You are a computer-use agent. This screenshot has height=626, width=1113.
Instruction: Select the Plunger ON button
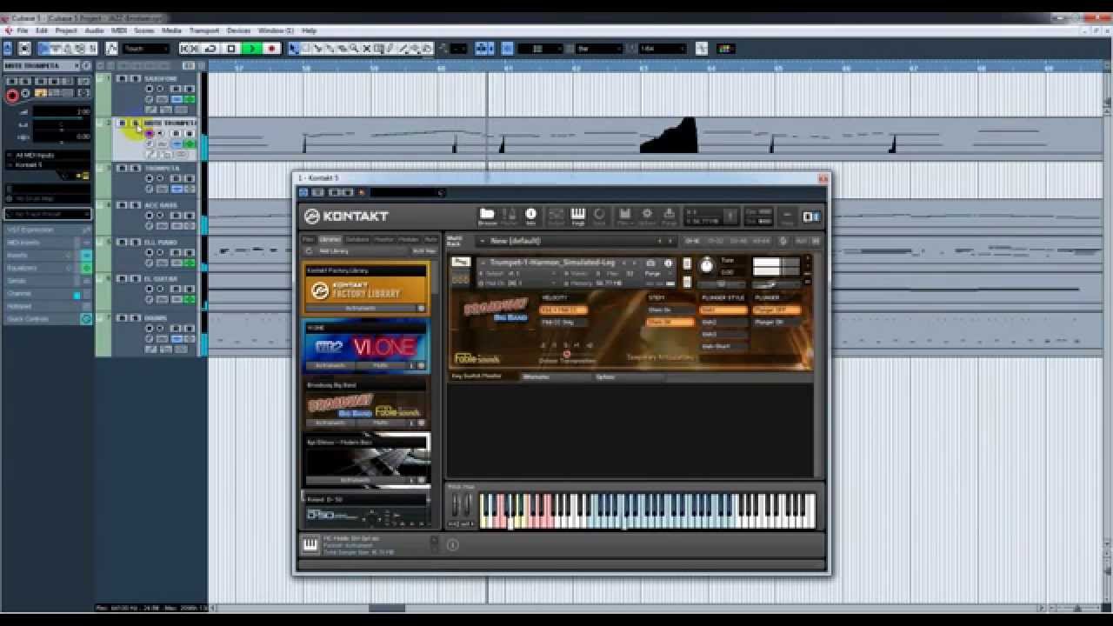(x=770, y=322)
